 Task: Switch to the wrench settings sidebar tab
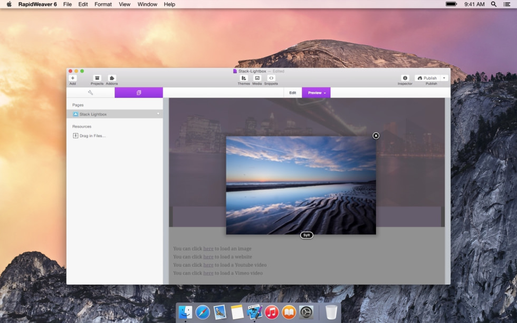[90, 93]
